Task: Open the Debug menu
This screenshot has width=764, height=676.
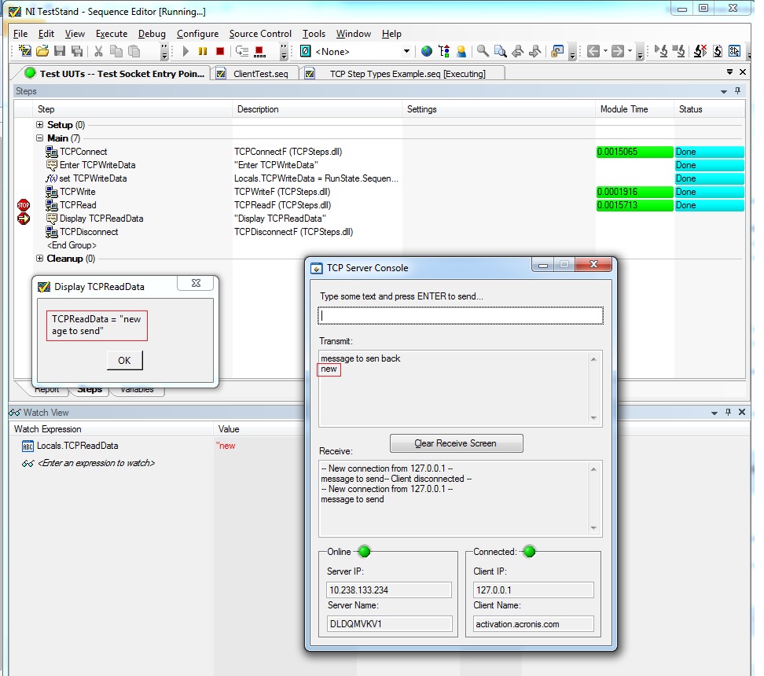Action: [152, 34]
